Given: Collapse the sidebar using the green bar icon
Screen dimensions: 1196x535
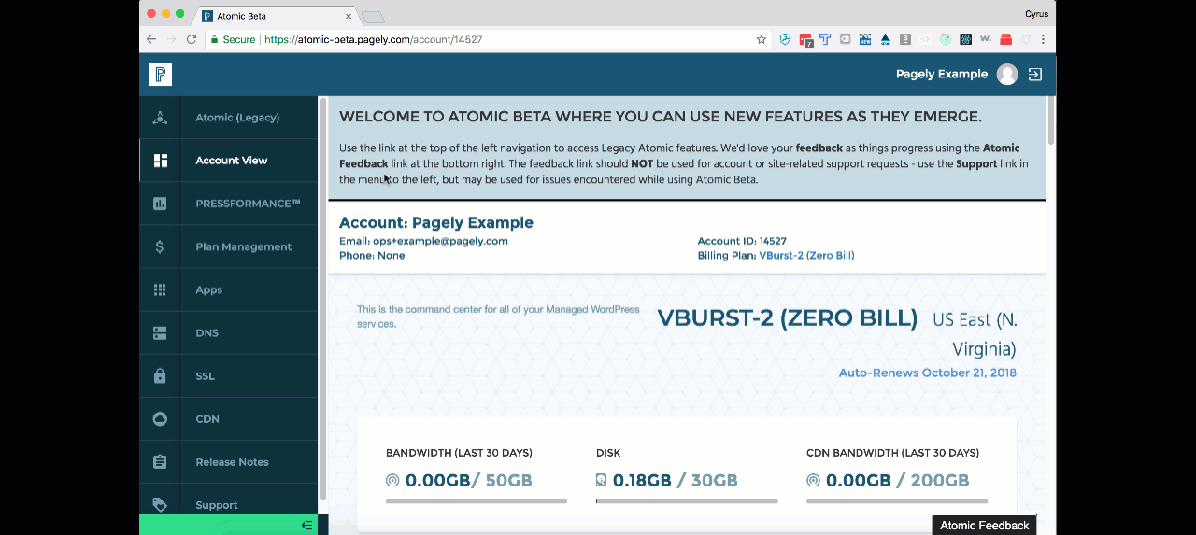Looking at the screenshot, I should 306,526.
